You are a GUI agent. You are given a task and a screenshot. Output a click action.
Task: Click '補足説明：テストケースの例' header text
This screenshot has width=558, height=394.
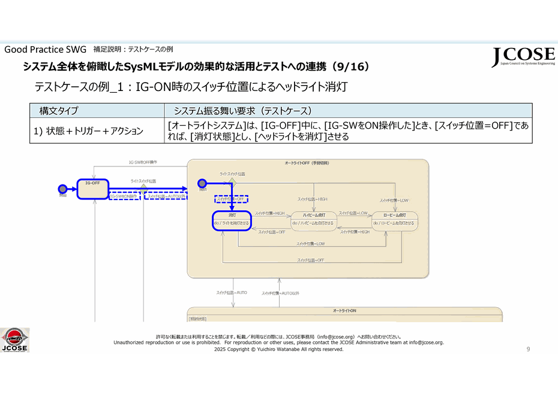pos(133,49)
